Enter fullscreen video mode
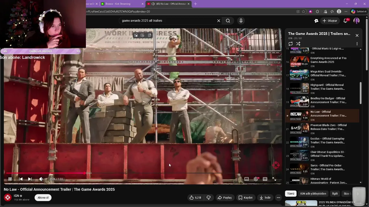Screen dimensions: 369x207 point(274,179)
